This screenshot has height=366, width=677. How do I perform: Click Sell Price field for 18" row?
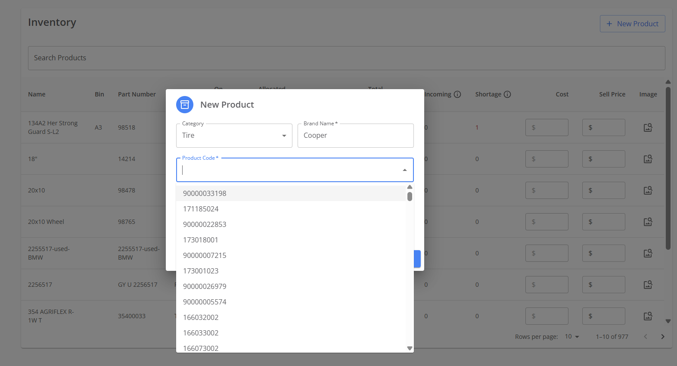(604, 159)
